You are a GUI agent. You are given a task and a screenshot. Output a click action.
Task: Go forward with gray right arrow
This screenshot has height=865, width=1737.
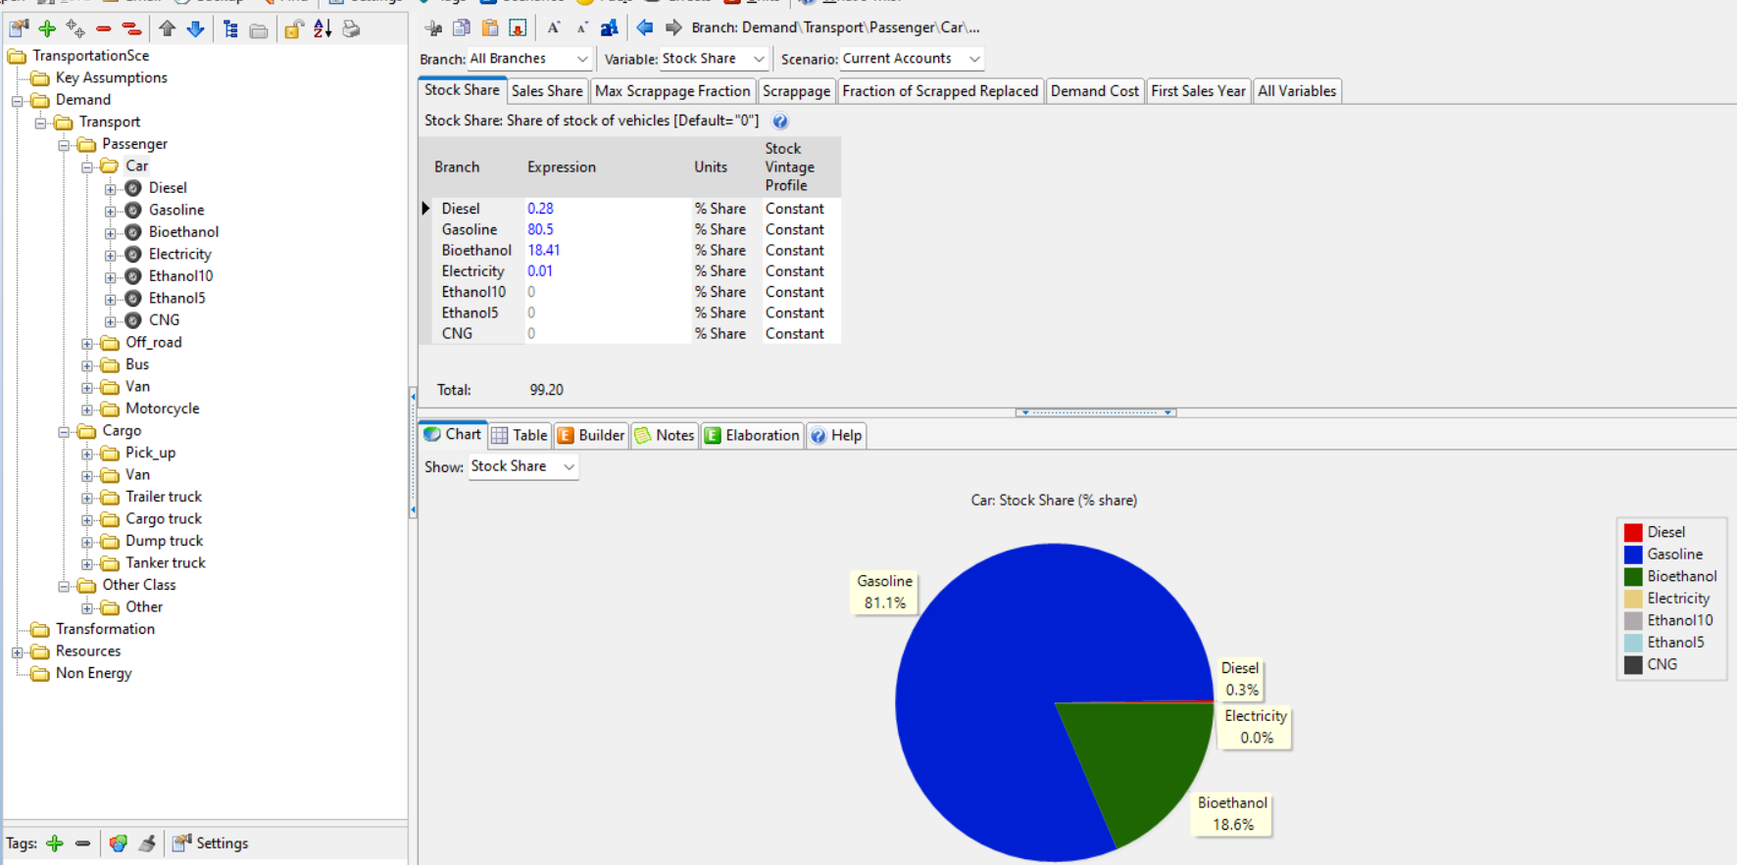[x=673, y=27]
